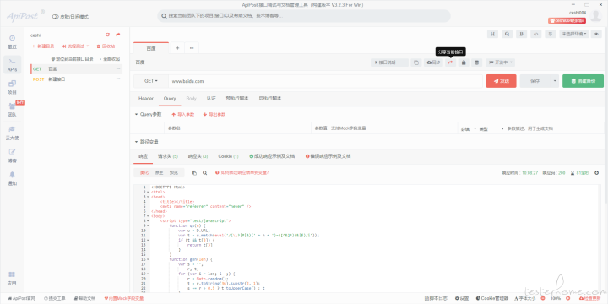Screen dimensions: 608x304
Task: Click the refresh icon beside ceshi project
Action: 108,35
